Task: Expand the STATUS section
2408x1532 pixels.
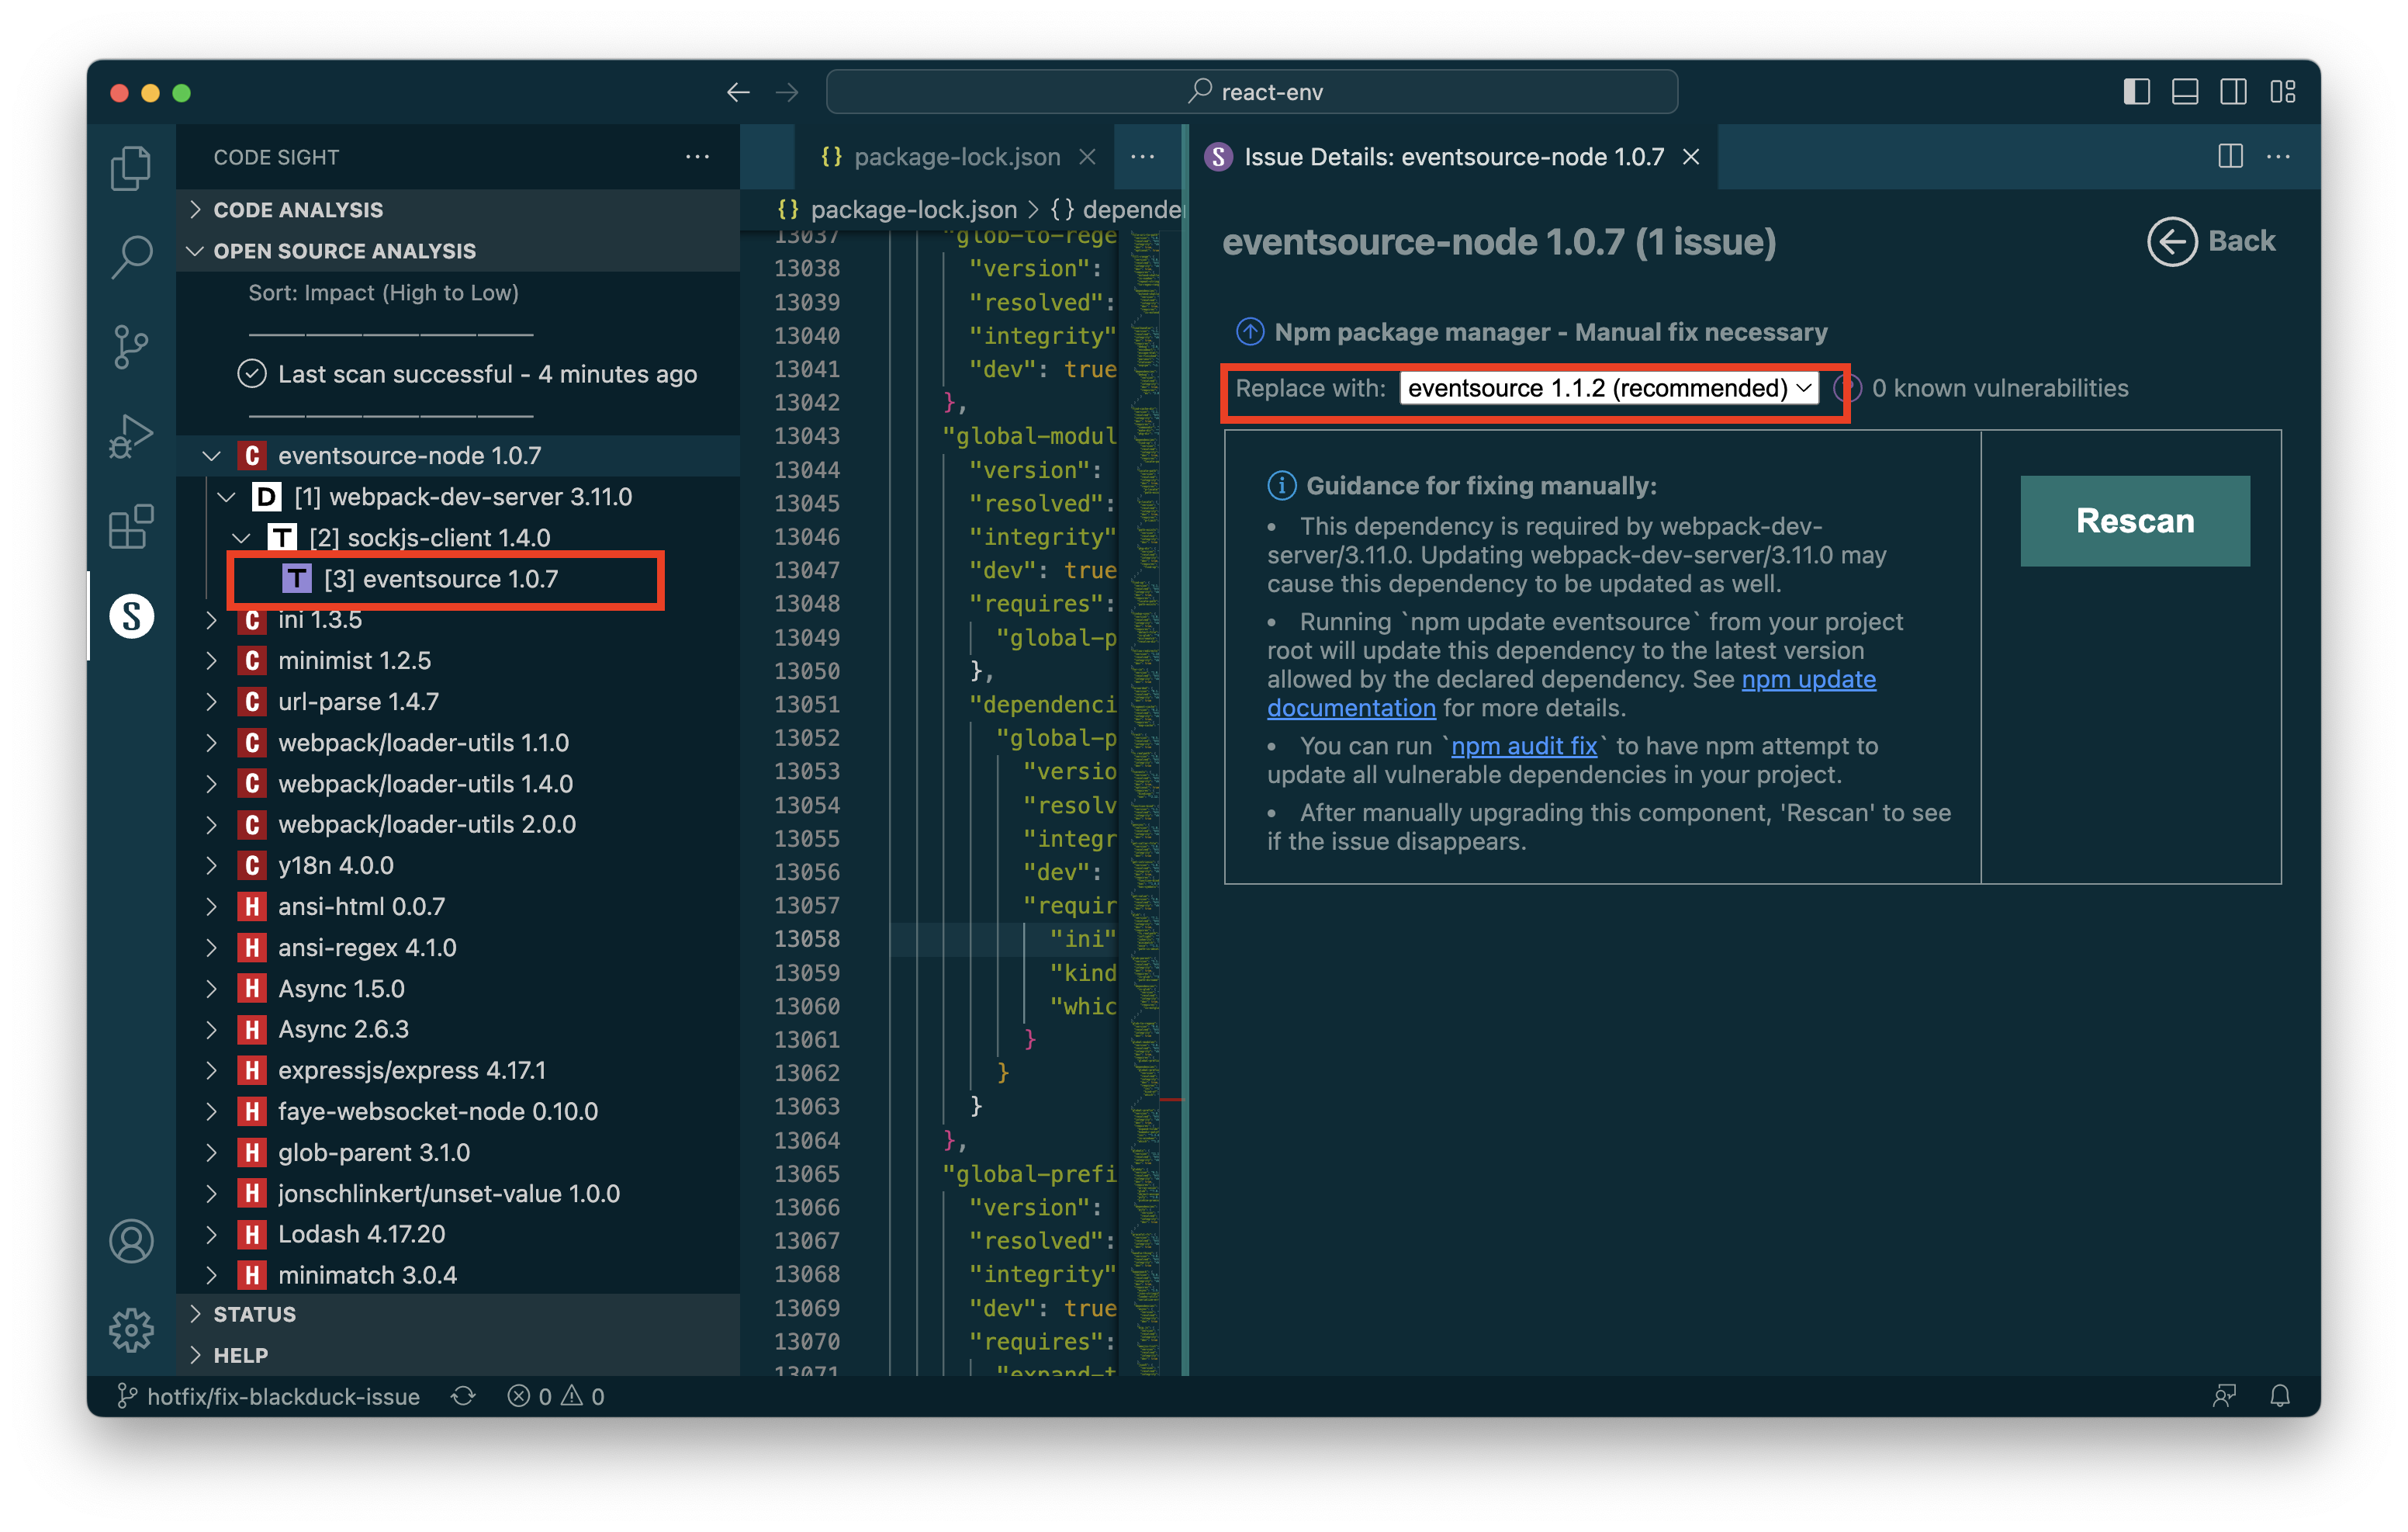Action: (458, 1314)
